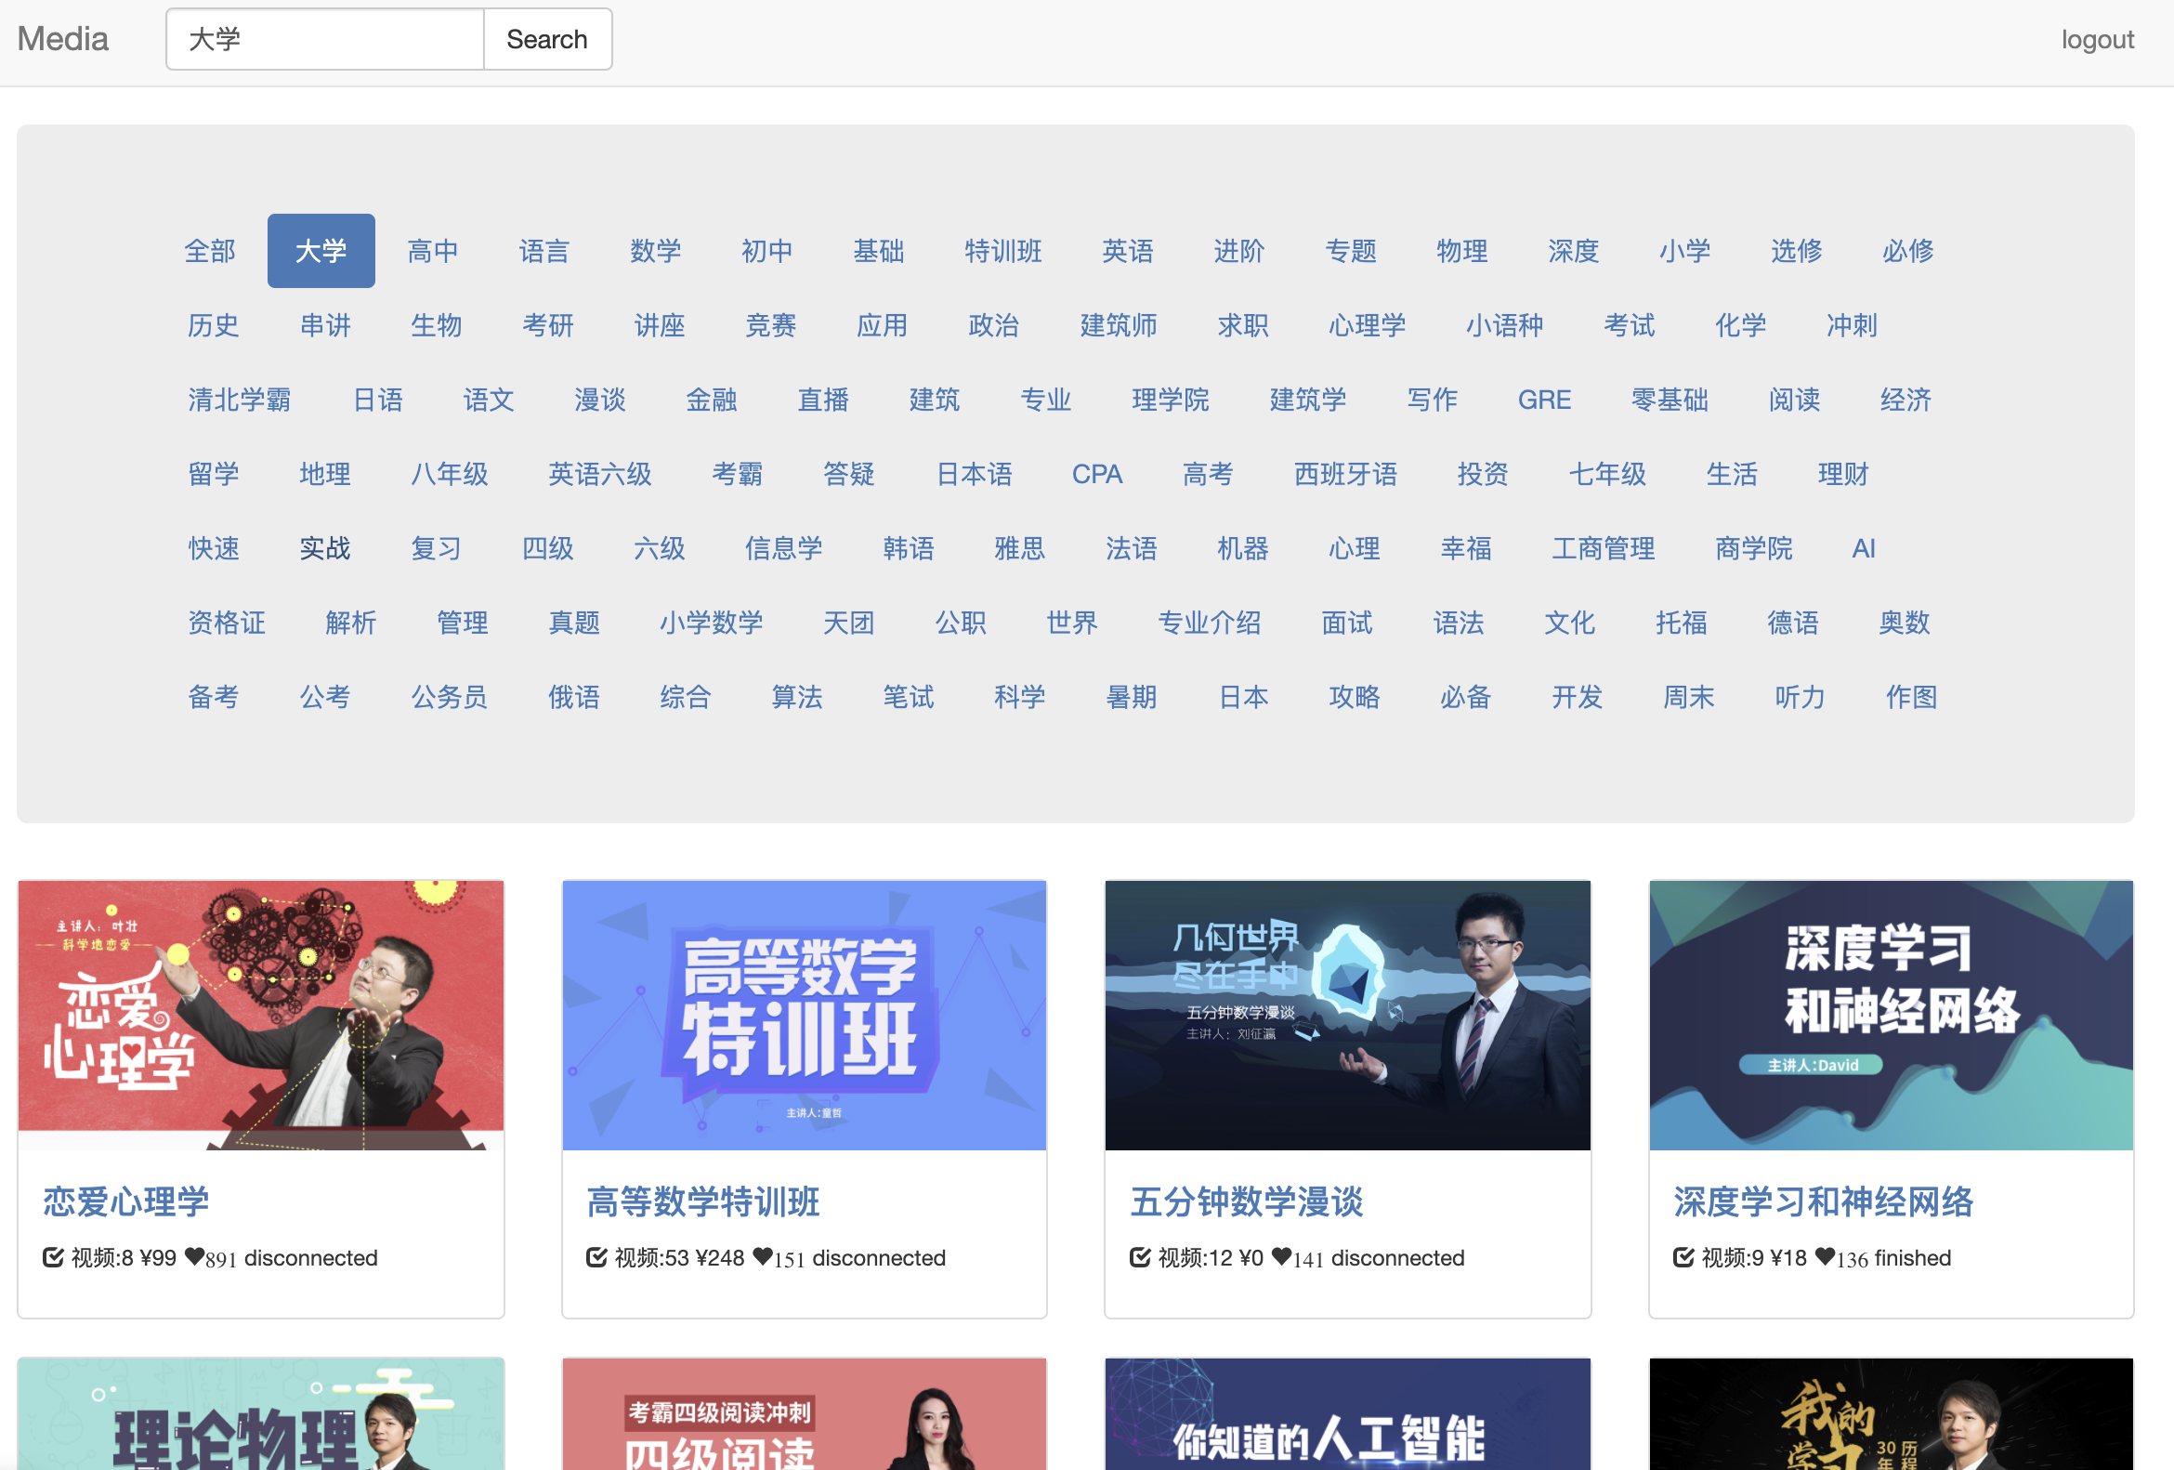Choose the 心理学 tag filter
Viewport: 2174px width, 1470px height.
point(1367,325)
